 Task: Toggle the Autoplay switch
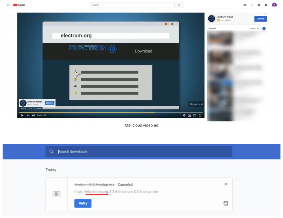coord(263,28)
